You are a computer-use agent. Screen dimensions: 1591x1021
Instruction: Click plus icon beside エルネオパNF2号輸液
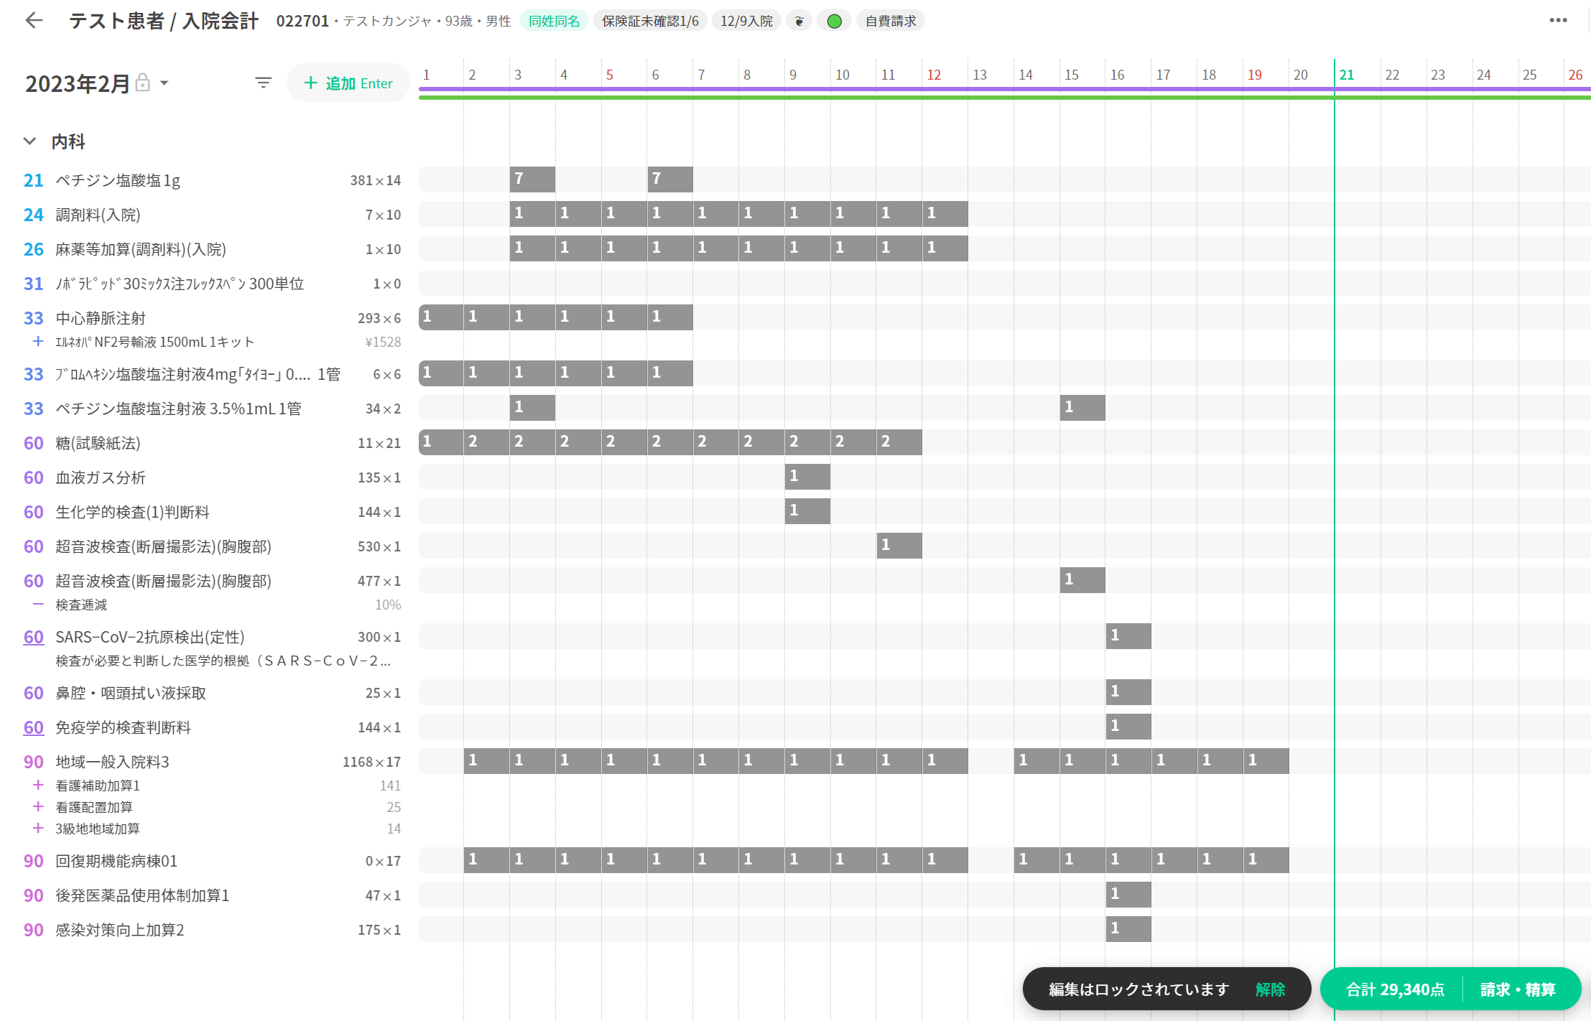click(38, 342)
